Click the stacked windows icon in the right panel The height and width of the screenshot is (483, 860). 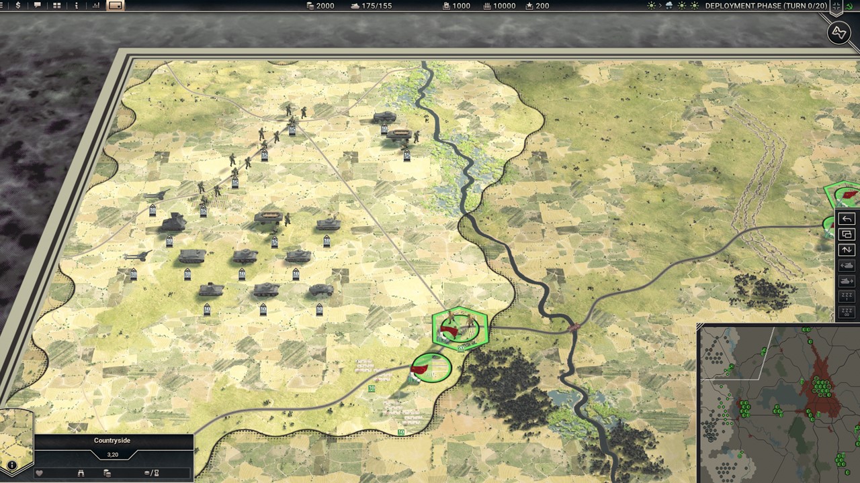click(847, 235)
